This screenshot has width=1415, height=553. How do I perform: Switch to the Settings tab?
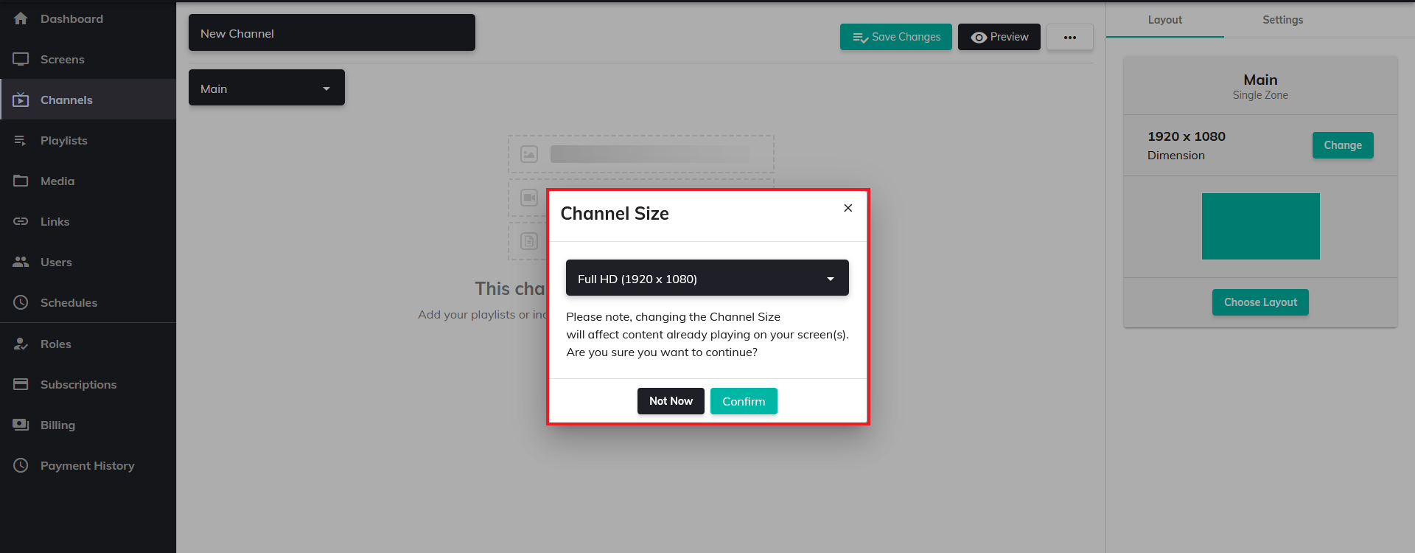(x=1282, y=20)
